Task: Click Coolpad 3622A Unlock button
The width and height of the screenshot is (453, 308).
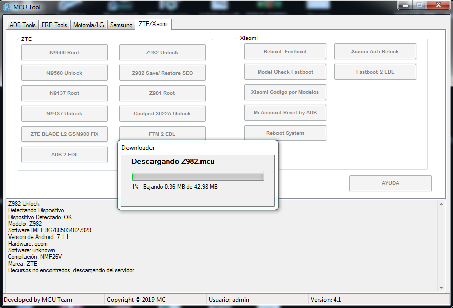Action: click(x=162, y=114)
